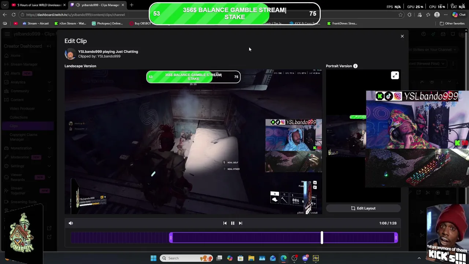
Task: Open Copyright Claims Manager in the sidebar
Action: tap(23, 137)
